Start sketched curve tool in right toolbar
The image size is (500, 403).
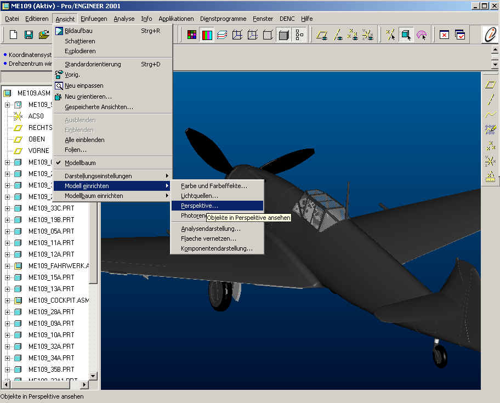pos(491,129)
